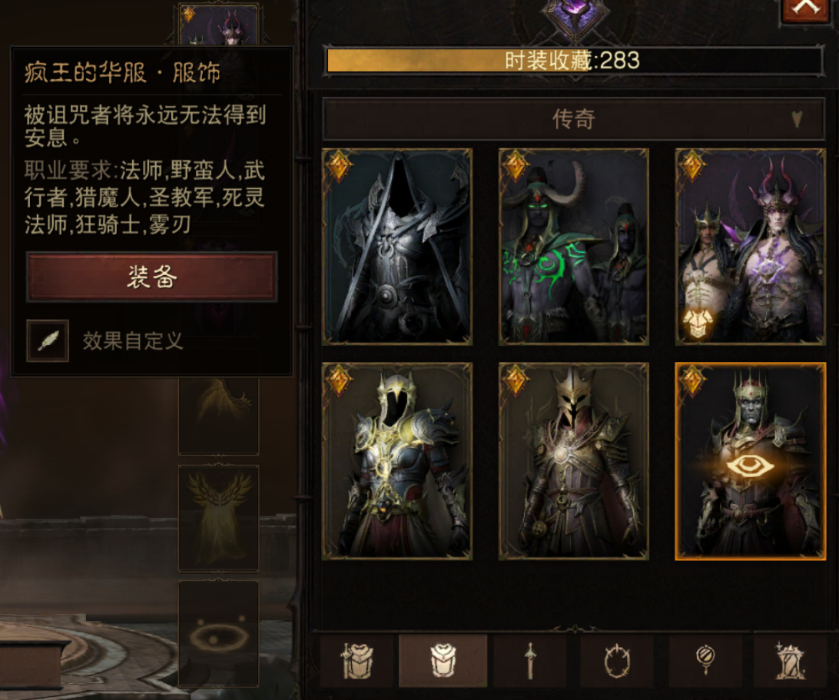Click the feather effect customization icon

click(48, 341)
